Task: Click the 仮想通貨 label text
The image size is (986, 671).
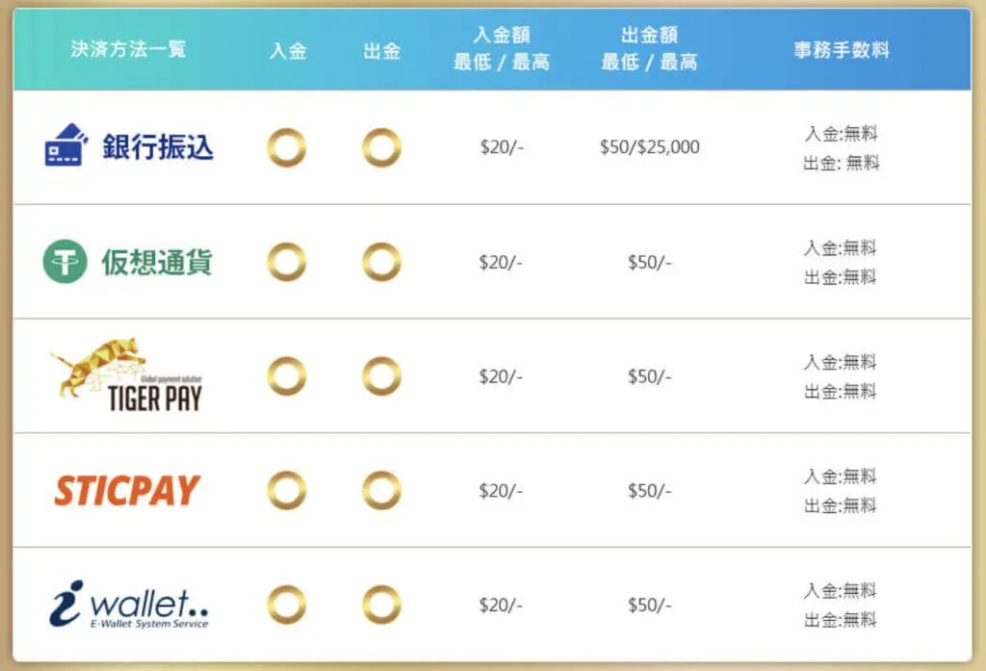Action: click(x=157, y=262)
